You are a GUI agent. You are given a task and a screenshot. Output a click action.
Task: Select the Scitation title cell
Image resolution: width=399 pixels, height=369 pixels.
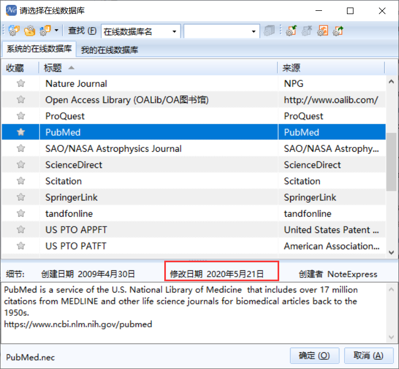pyautogui.click(x=63, y=181)
